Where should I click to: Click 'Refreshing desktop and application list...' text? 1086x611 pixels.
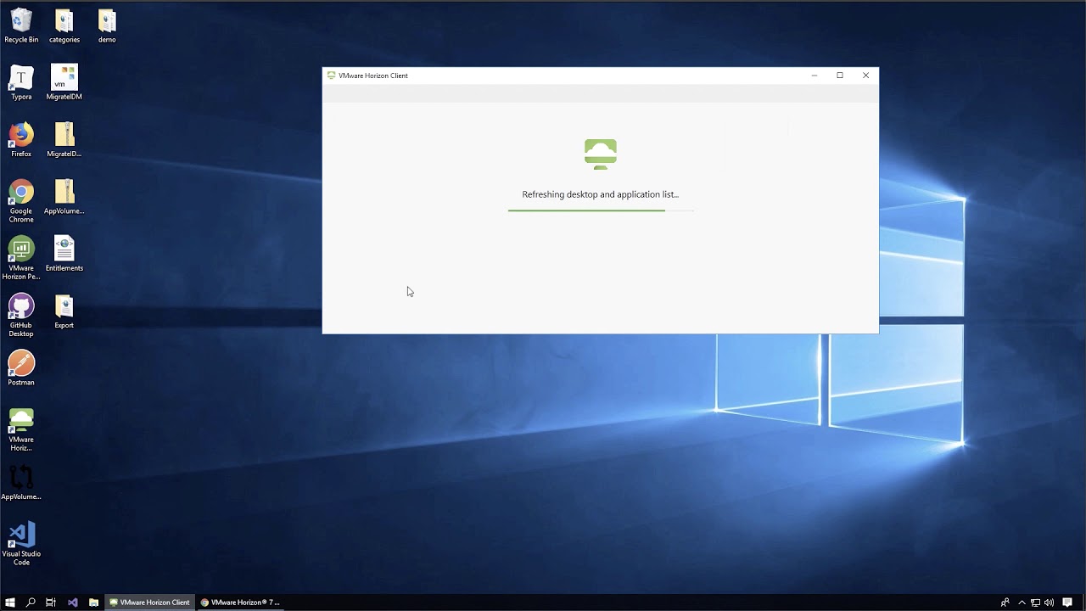tap(600, 194)
